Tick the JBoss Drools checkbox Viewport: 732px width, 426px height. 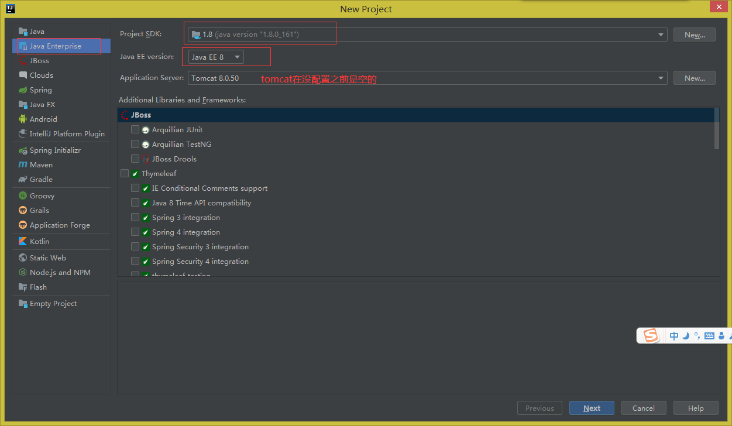(x=135, y=159)
